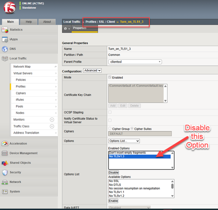The height and width of the screenshot is (210, 218).
Task: Select No SSL in Available Options
Action: pyautogui.click(x=140, y=181)
